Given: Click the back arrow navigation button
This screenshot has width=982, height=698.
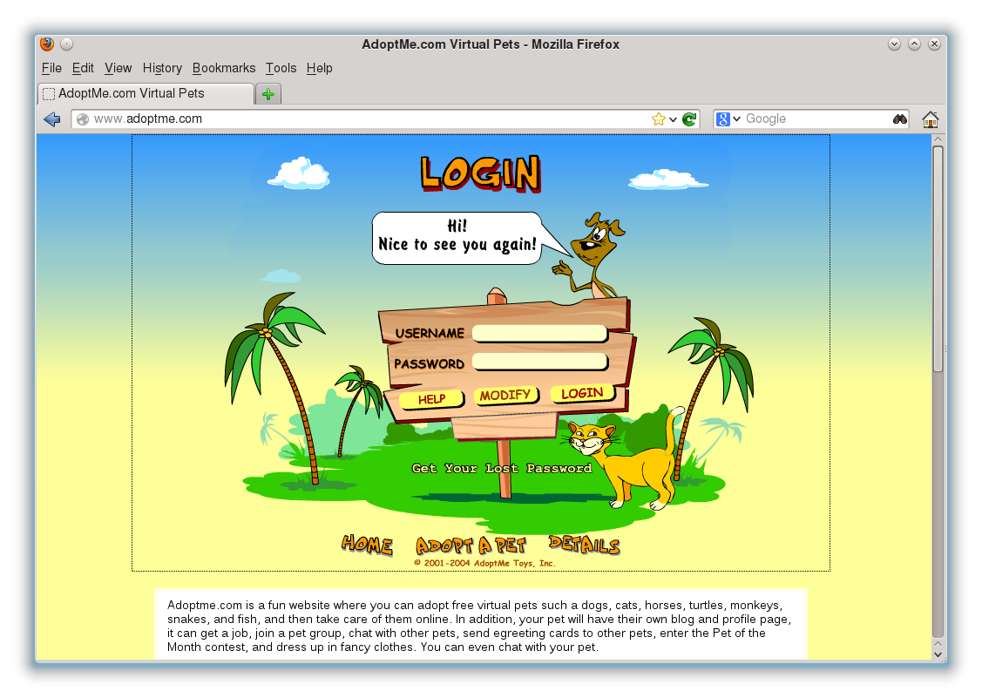Looking at the screenshot, I should pos(52,119).
